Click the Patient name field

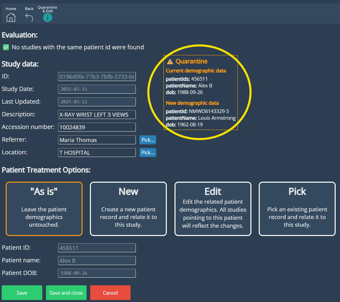(97, 261)
